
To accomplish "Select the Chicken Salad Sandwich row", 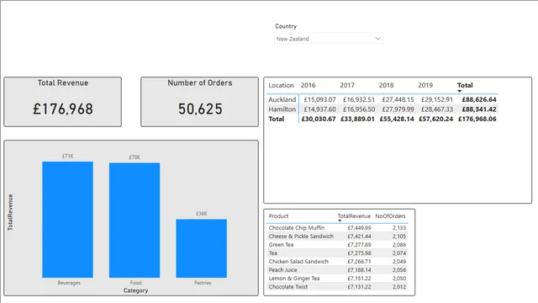I will pos(337,262).
